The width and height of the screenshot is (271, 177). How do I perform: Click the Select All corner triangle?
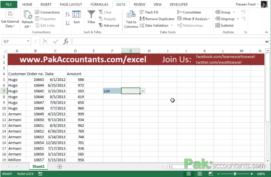coord(5,51)
